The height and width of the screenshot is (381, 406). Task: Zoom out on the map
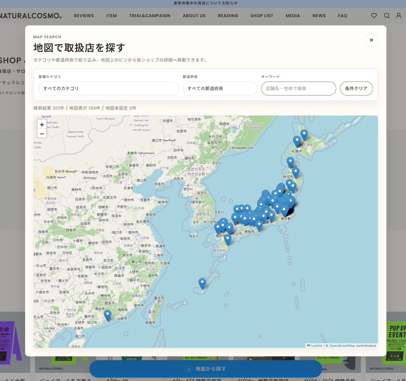(42, 134)
